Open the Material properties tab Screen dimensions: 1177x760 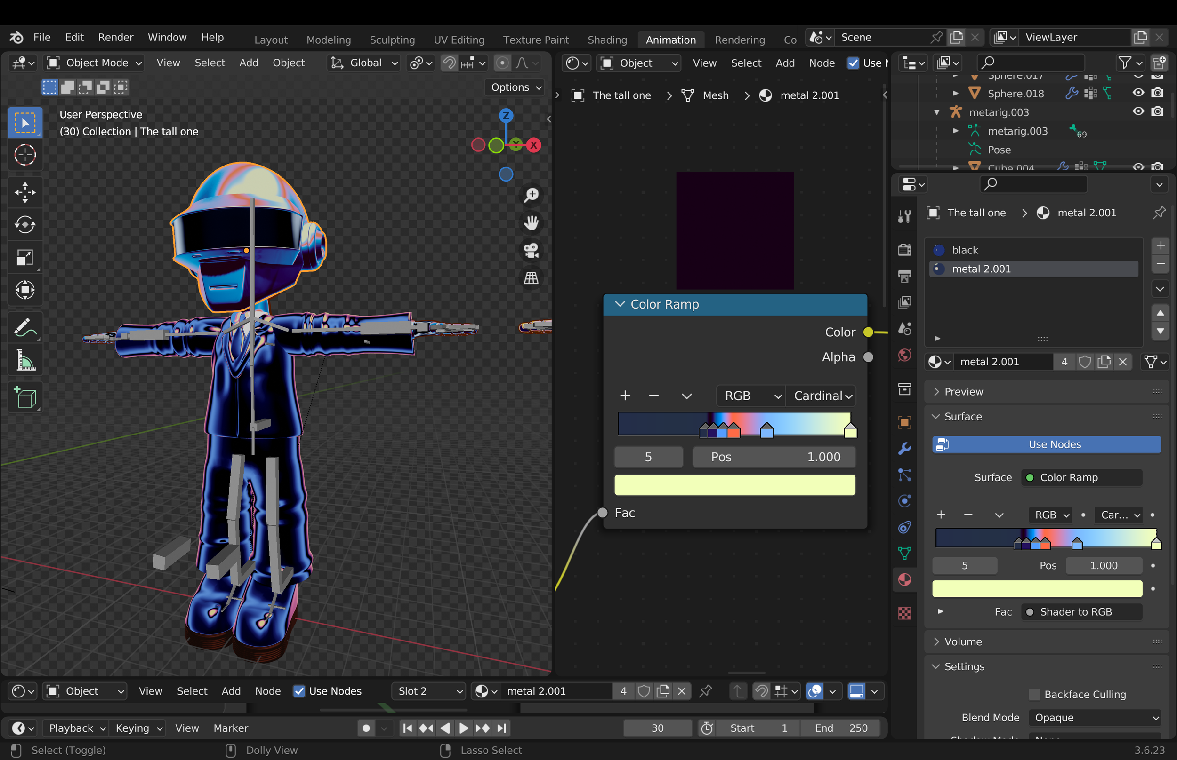click(x=904, y=580)
